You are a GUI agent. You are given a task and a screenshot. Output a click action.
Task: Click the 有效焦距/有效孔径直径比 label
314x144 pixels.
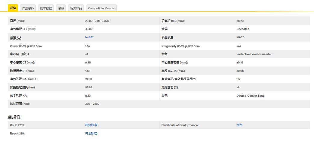179,79
